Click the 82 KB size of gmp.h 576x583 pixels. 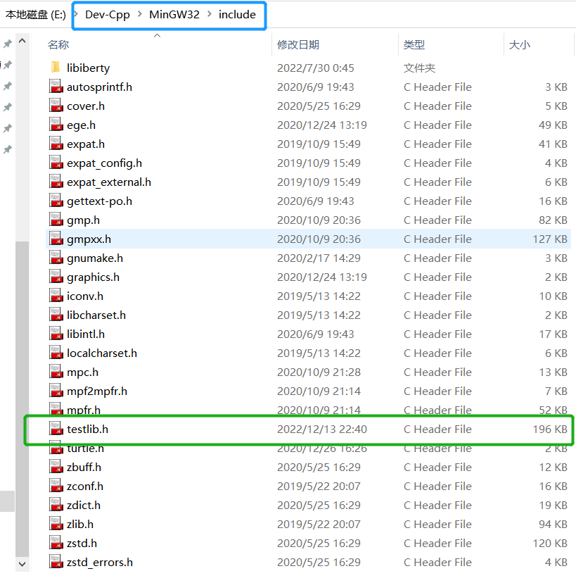[x=553, y=220]
